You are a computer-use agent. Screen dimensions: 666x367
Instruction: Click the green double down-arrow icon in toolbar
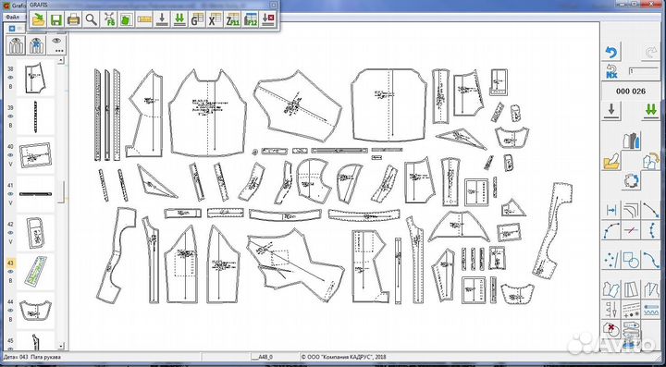tap(179, 19)
